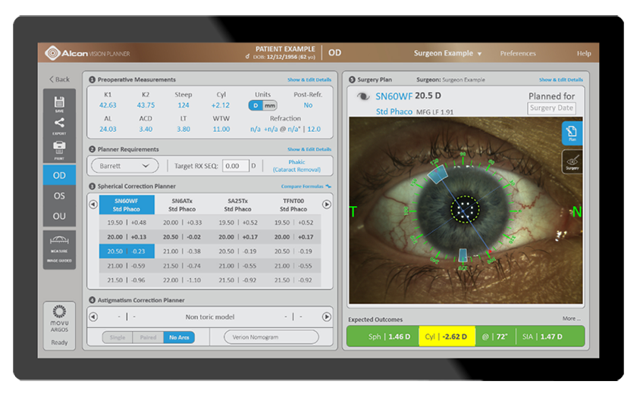Image resolution: width=640 pixels, height=397 pixels.
Task: Click the Save icon in sidebar
Action: [59, 104]
